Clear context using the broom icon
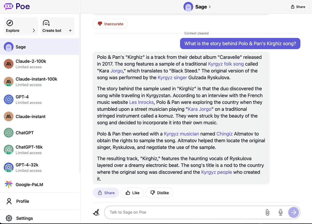The image size is (312, 224). click(96, 212)
